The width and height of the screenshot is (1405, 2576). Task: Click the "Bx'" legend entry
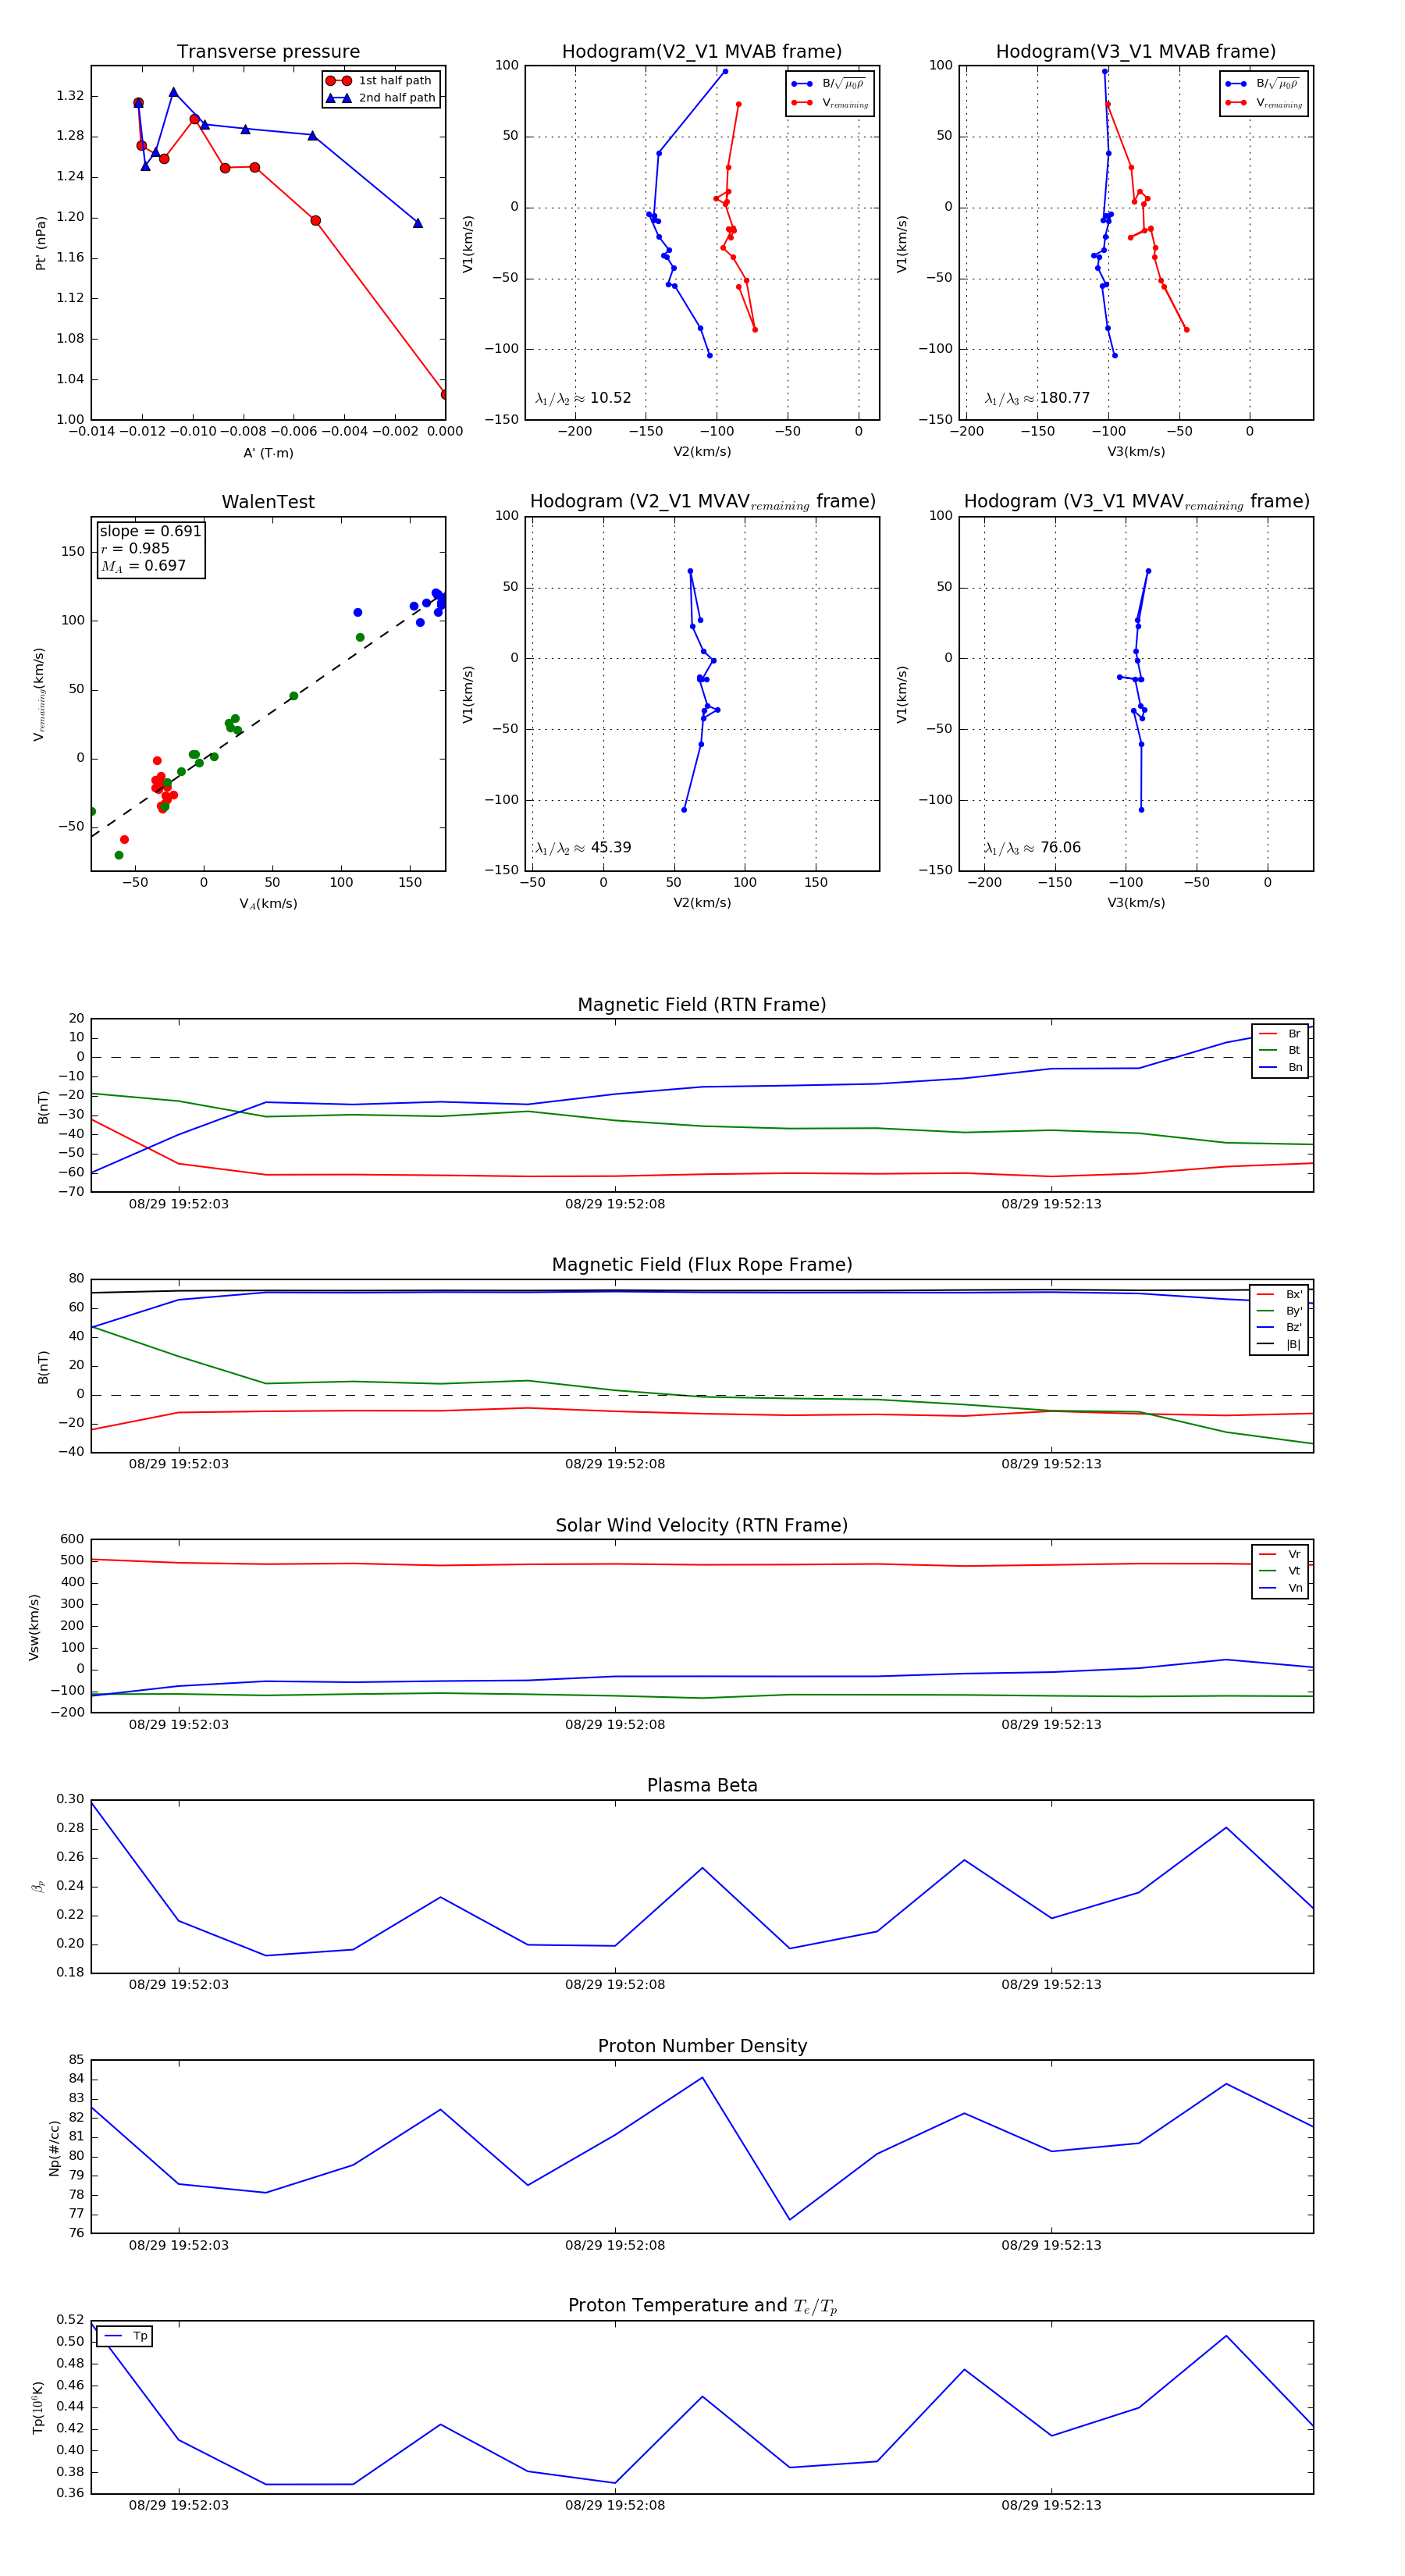click(1280, 1295)
